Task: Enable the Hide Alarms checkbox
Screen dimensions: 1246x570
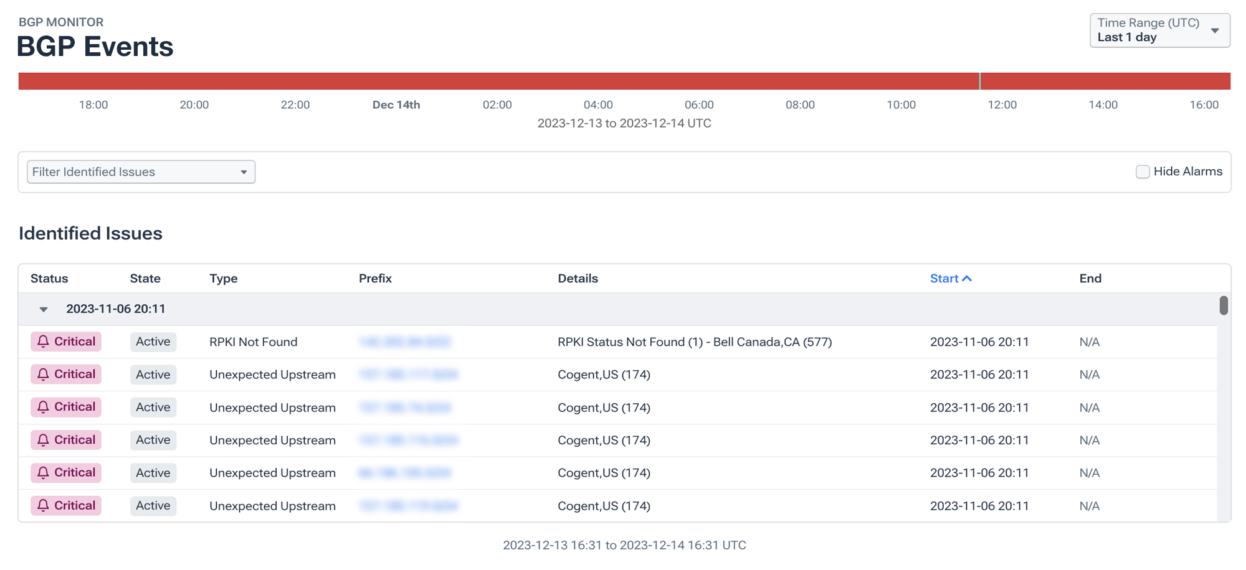Action: [1143, 171]
